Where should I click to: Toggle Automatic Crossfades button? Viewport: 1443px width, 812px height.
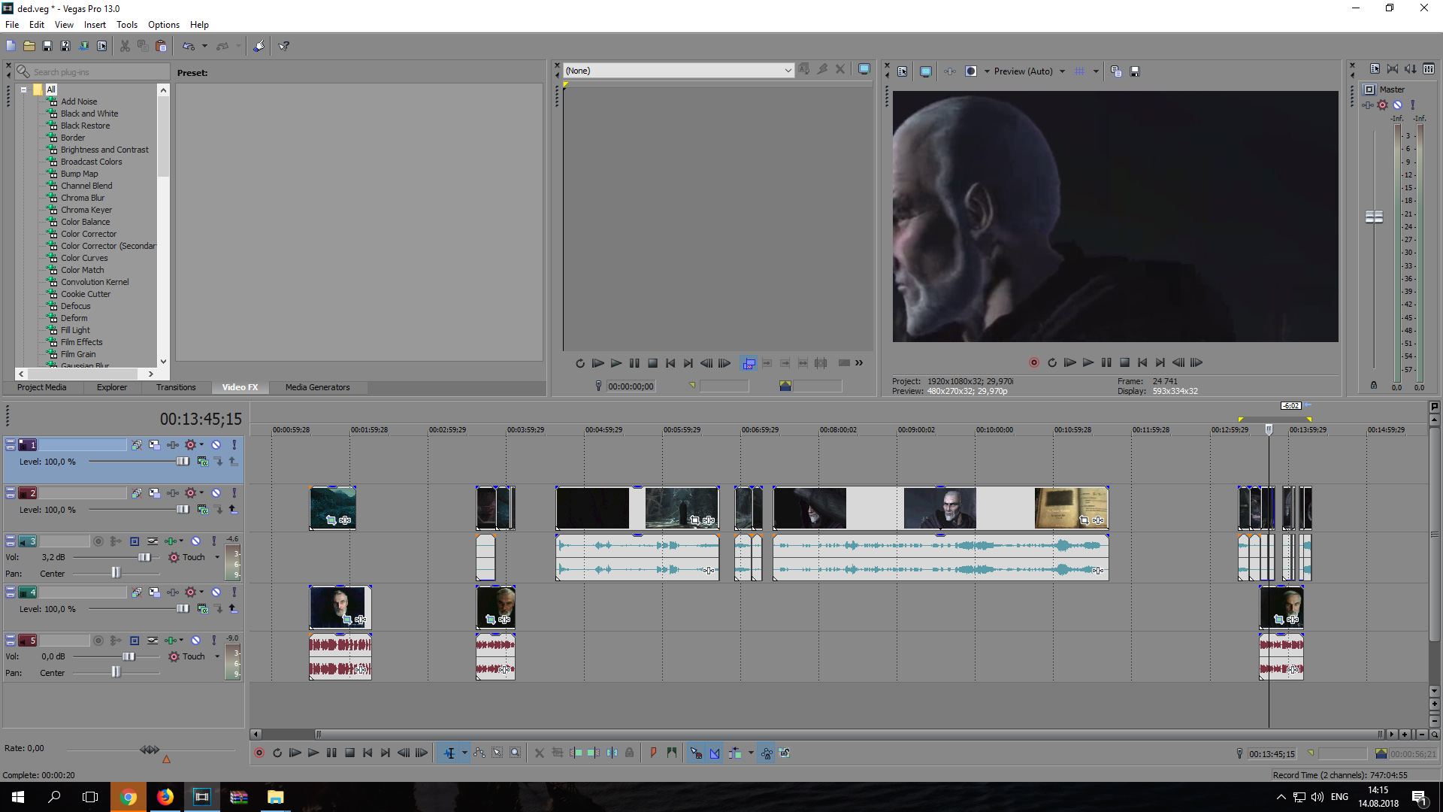point(715,753)
